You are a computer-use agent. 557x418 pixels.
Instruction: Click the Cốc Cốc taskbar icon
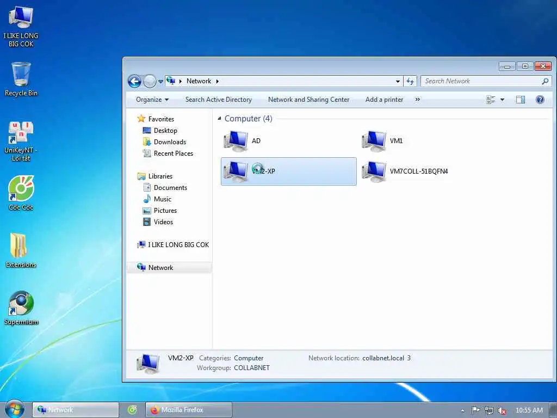[x=132, y=410]
